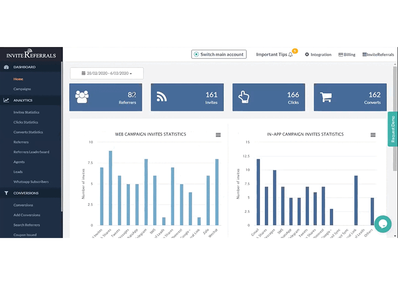Screen dimensions: 398x293
Task: Click the Billing credit card icon
Action: click(340, 55)
